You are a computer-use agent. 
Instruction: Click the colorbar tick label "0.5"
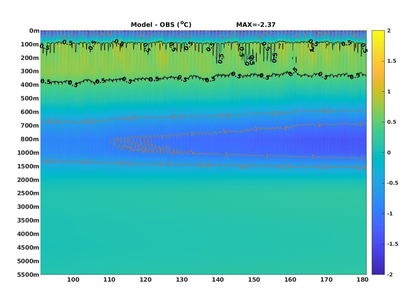pos(392,122)
